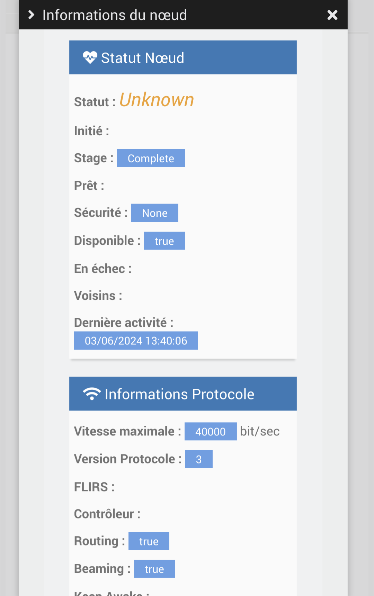The width and height of the screenshot is (374, 596).
Task: Click the last activity date 03/06/2024 13:40:06
Action: pos(136,341)
